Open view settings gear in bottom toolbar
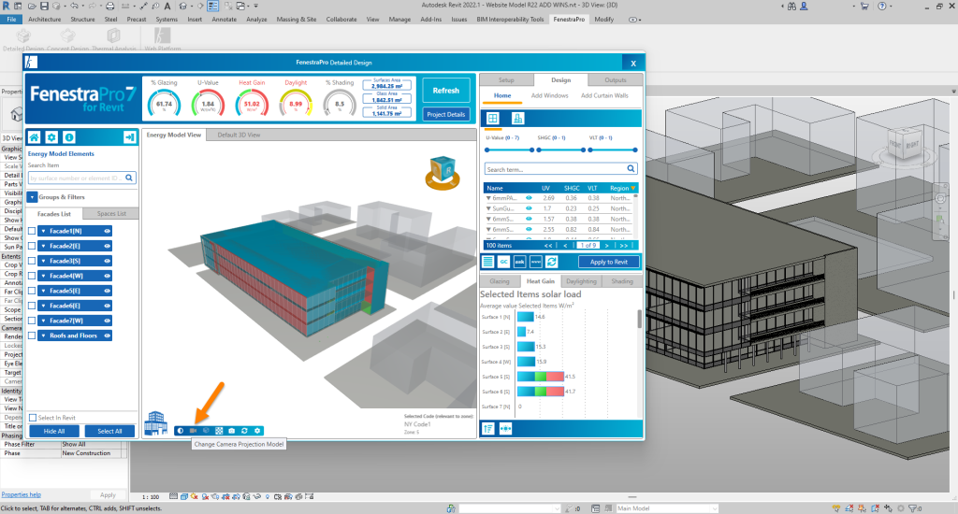 257,431
